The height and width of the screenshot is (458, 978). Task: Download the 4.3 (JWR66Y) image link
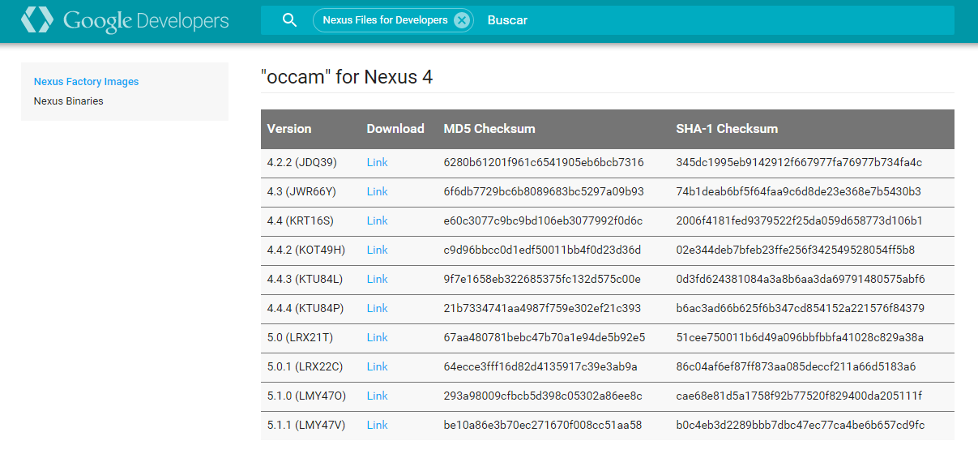pyautogui.click(x=377, y=191)
